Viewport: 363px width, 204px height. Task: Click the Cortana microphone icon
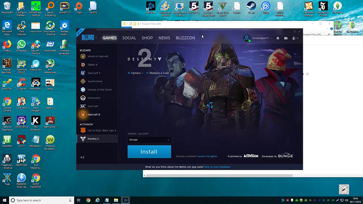pos(70,200)
